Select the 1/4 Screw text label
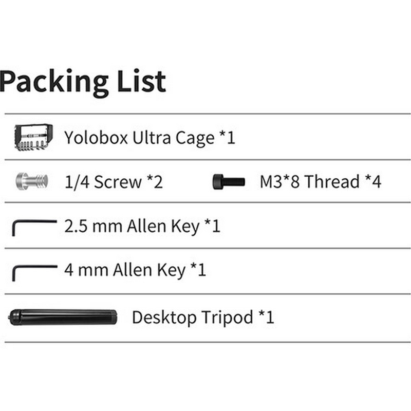Viewport: 411px width, 411px height. (103, 181)
